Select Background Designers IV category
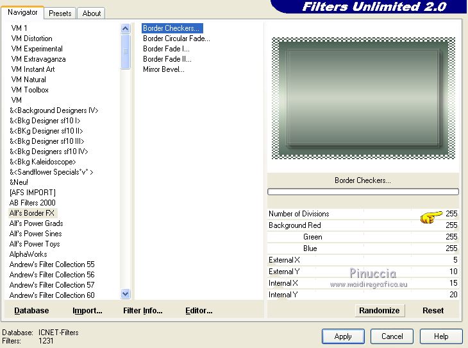This screenshot has width=468, height=348. click(x=54, y=110)
